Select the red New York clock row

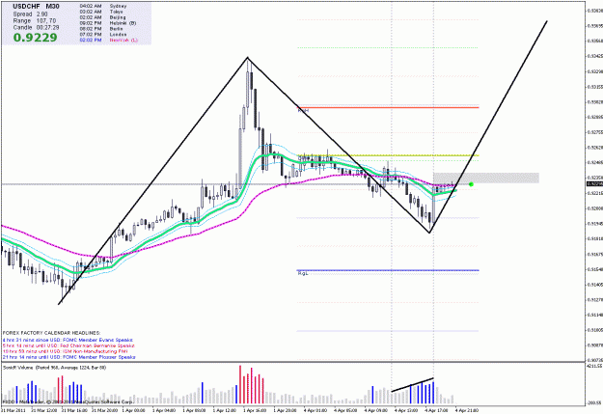pos(108,40)
